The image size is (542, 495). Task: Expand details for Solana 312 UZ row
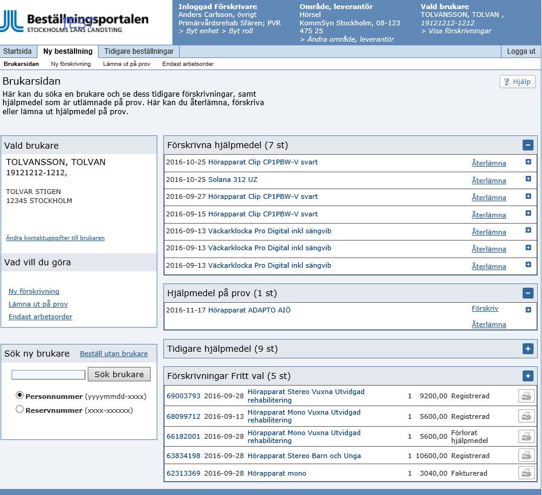528,178
